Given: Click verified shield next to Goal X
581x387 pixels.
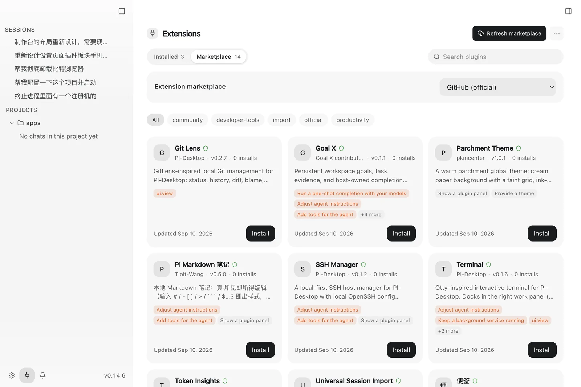Looking at the screenshot, I should pos(341,148).
